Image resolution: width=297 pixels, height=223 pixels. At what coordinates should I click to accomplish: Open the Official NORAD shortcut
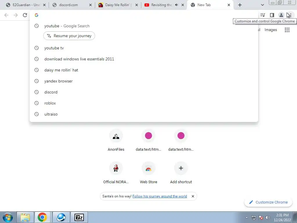116,173
